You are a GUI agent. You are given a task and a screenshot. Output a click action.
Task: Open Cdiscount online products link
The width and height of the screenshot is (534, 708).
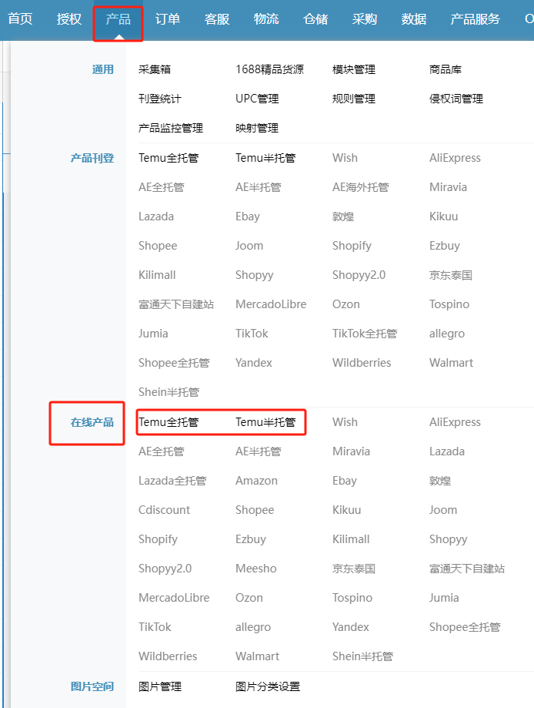tap(164, 510)
